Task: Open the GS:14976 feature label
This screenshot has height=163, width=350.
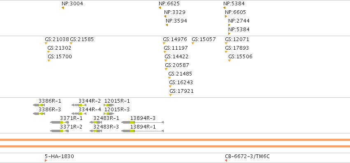Action: (175, 39)
